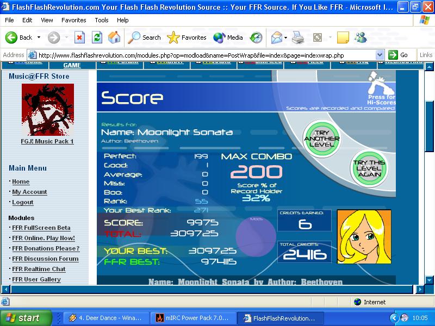Screen dimensions: 435x326
Task: Expand the Back button history dropdown
Action: point(39,37)
